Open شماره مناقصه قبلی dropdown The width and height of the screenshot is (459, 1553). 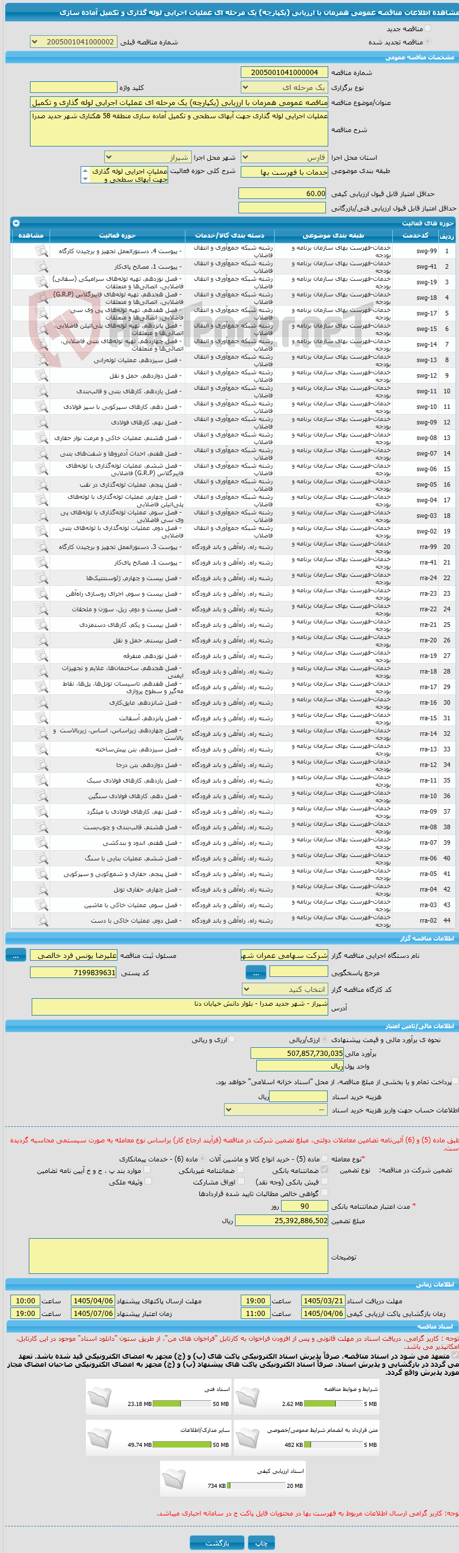tap(74, 42)
